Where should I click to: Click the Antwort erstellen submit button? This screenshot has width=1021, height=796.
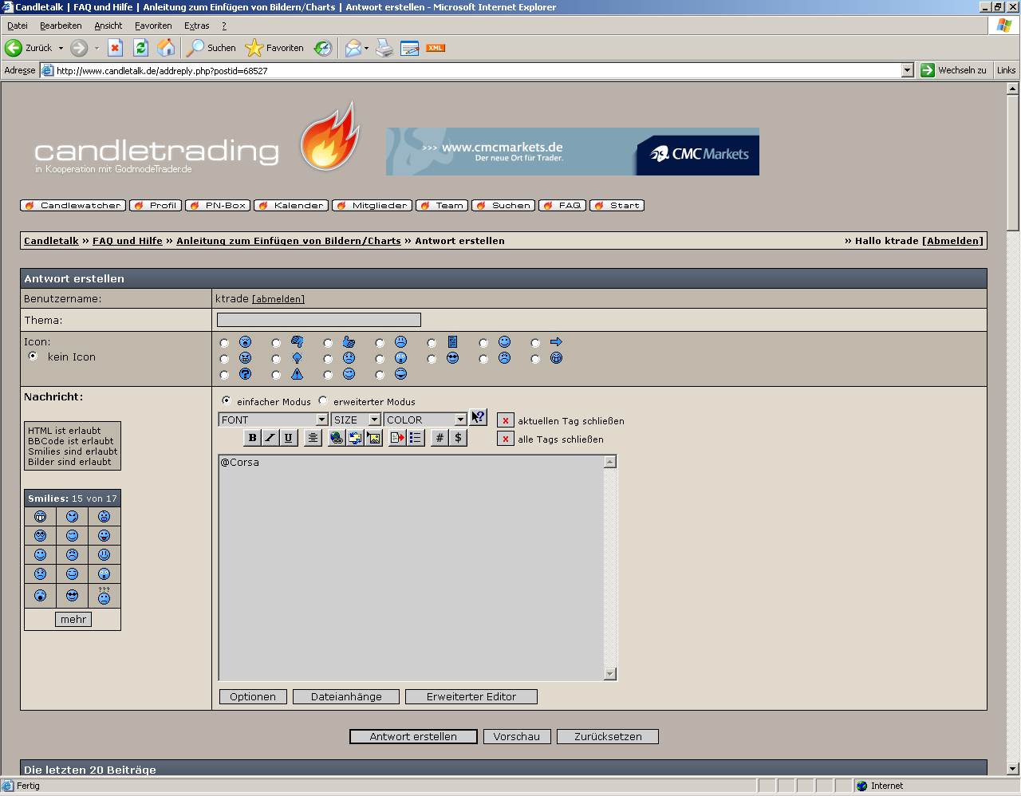click(413, 737)
